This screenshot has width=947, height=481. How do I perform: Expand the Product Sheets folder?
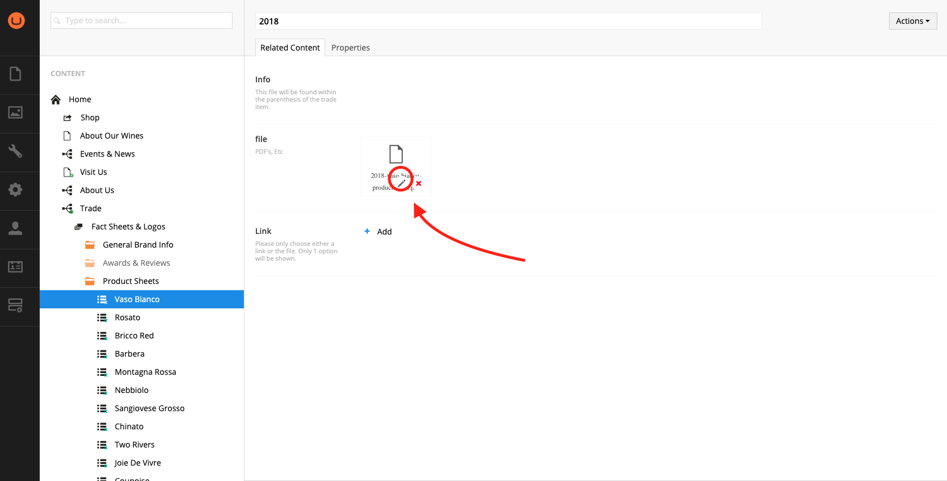click(130, 281)
